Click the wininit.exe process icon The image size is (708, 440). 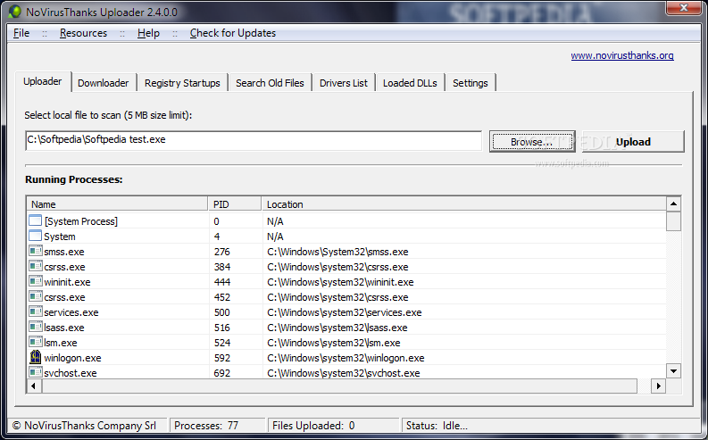click(x=35, y=282)
